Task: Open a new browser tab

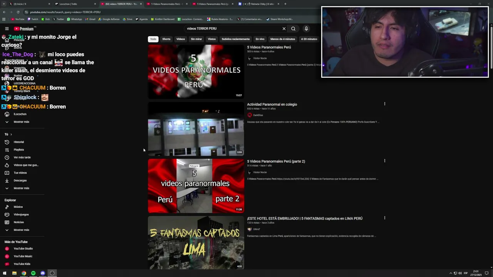Action: point(285,4)
